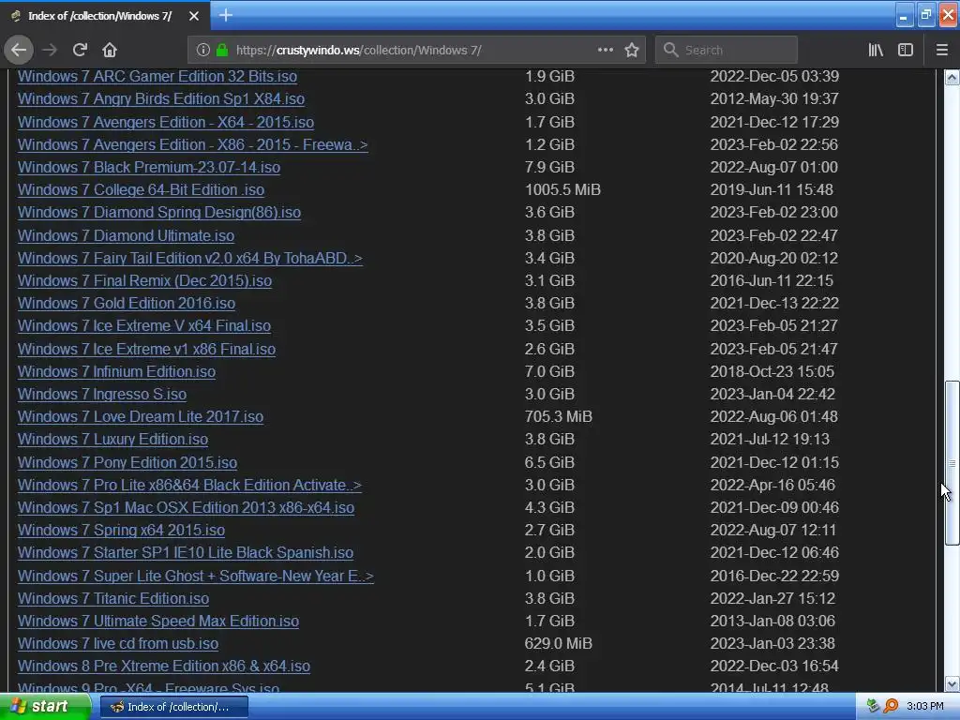
Task: Open Windows 7 Ice Extreme v1 x86 Final.iso
Action: coord(146,350)
